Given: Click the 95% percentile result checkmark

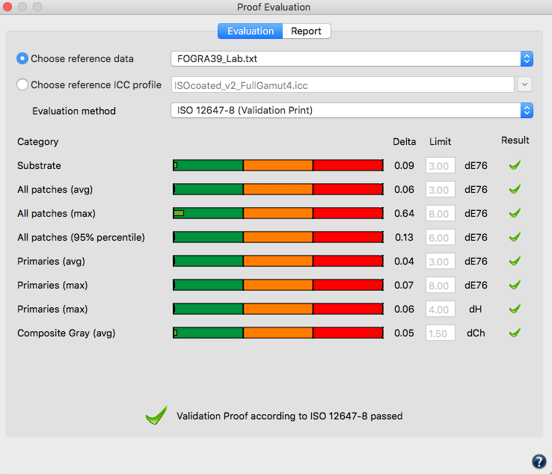Looking at the screenshot, I should tap(515, 237).
